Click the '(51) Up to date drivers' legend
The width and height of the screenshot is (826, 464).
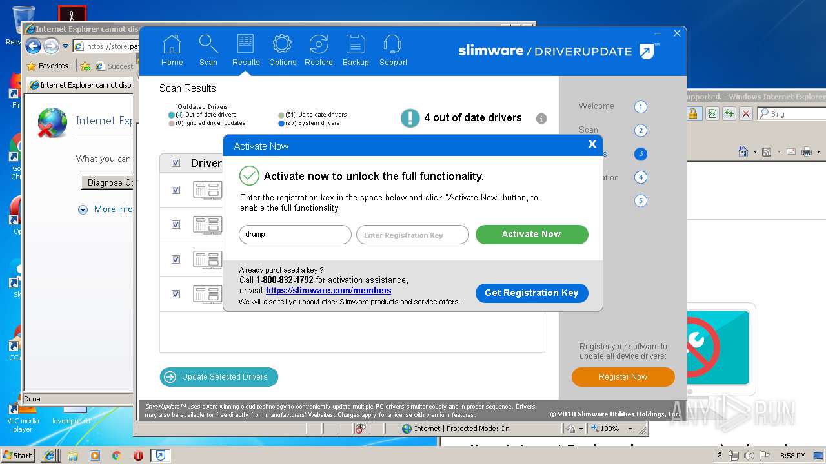coord(312,115)
